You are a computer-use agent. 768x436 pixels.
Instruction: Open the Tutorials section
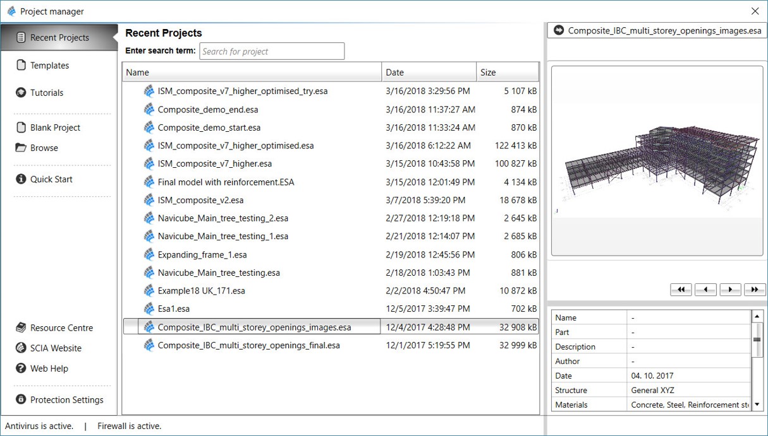[x=47, y=93]
